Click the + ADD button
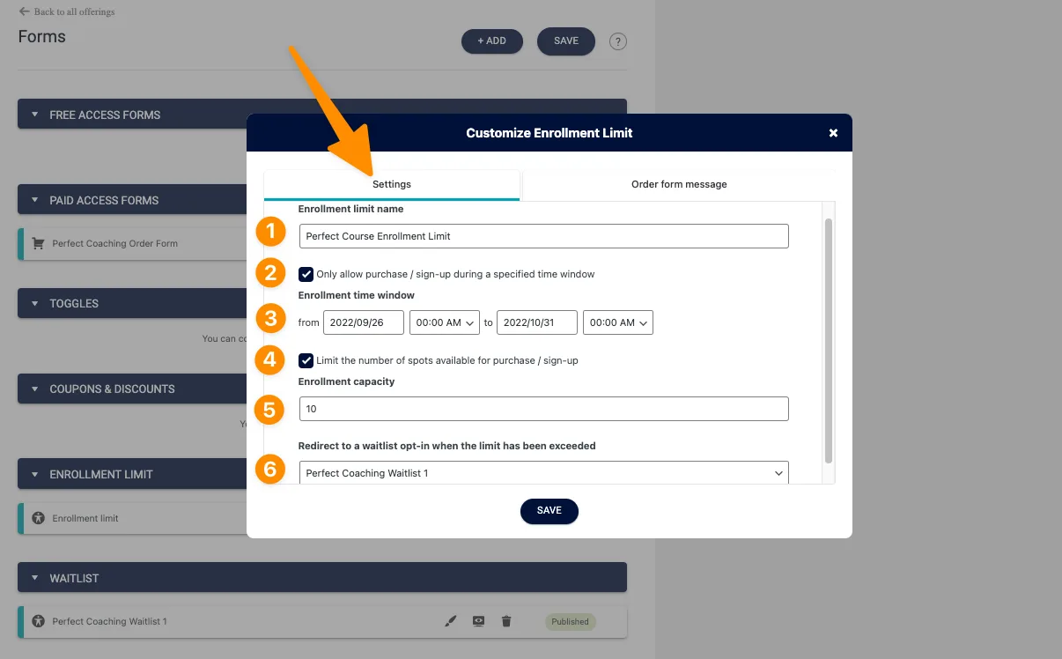Screen dimensions: 1062x659 point(491,41)
